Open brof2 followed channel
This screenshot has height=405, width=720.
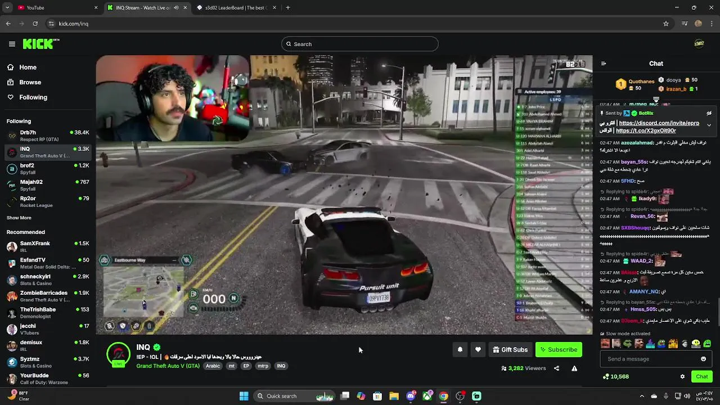[x=47, y=169]
